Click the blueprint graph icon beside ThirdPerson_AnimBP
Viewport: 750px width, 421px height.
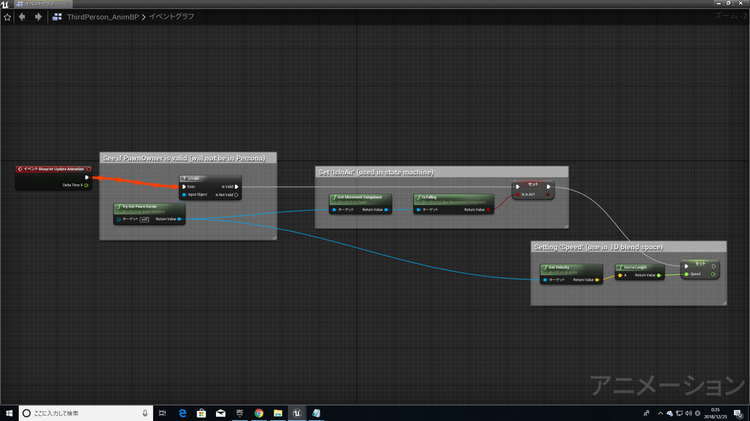coord(57,17)
